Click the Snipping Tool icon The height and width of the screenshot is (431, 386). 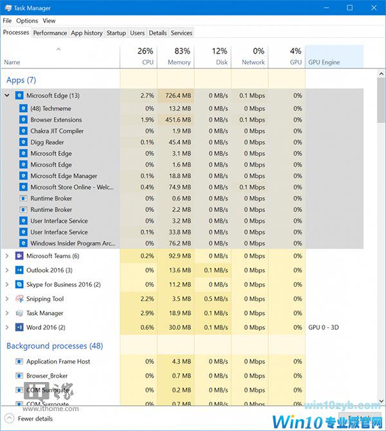(x=19, y=299)
